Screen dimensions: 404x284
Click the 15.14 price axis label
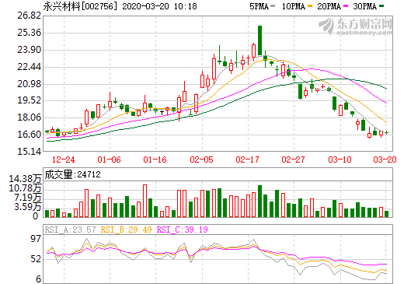30,151
